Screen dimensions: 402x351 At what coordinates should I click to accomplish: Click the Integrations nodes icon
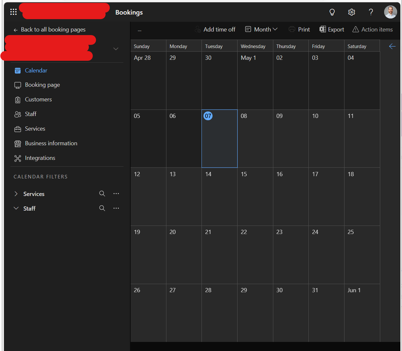[17, 158]
